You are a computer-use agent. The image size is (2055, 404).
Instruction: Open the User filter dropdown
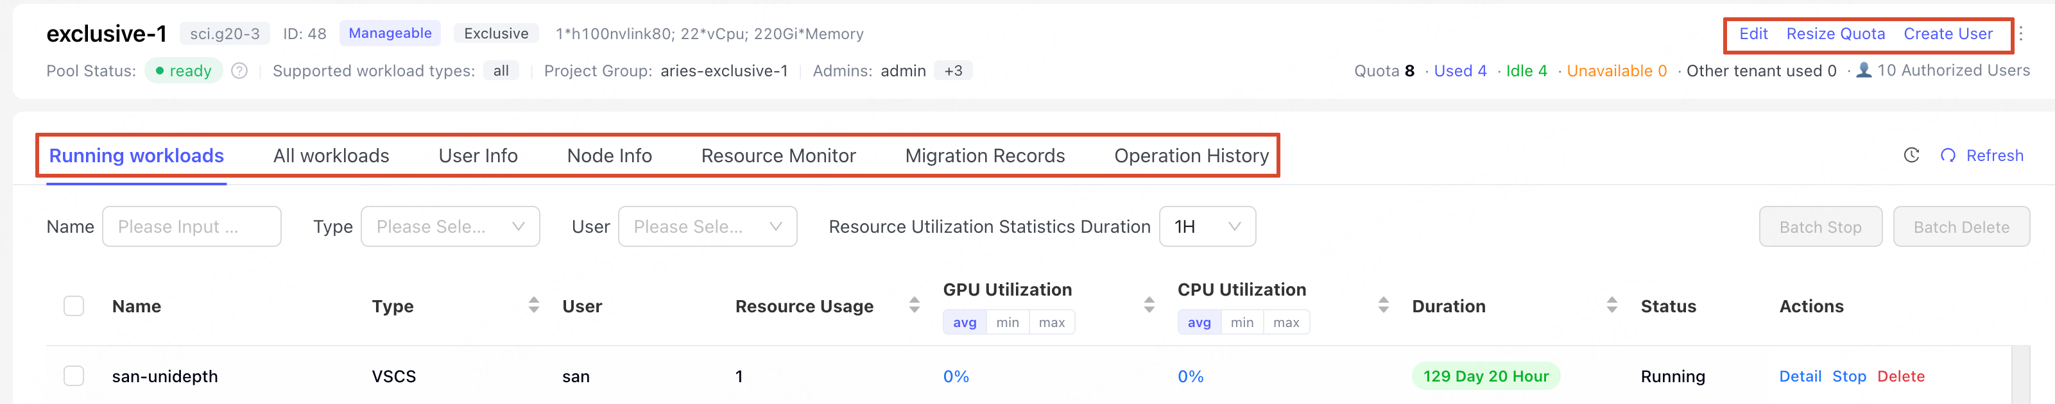click(x=707, y=227)
